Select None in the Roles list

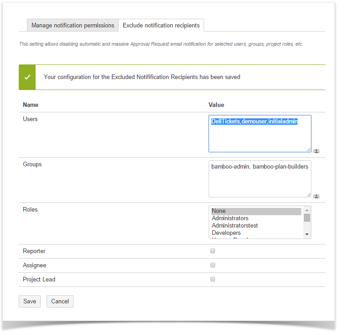click(x=256, y=211)
